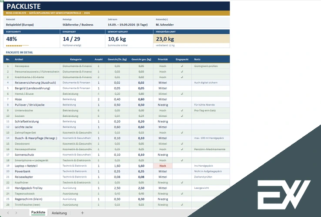Select the Handgepäck-Trolley item cell
The height and width of the screenshot is (217, 321).
(36, 188)
